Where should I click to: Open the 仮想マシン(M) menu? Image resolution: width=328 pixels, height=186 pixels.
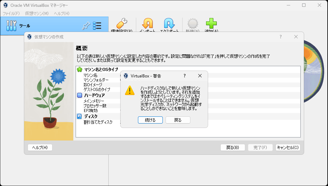(37, 13)
